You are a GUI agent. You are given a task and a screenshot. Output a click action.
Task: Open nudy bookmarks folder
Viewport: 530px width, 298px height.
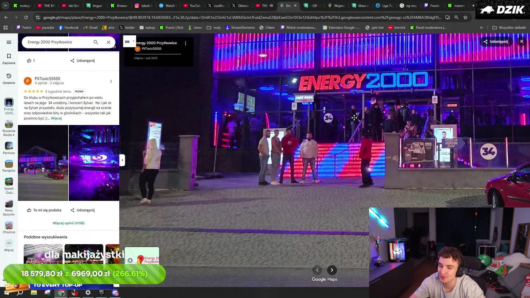(214, 28)
